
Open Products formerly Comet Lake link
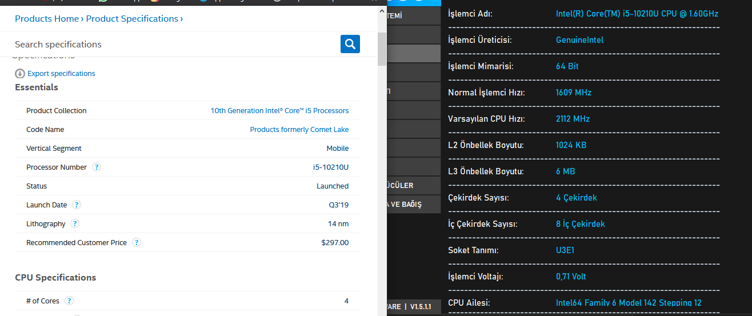click(x=299, y=130)
